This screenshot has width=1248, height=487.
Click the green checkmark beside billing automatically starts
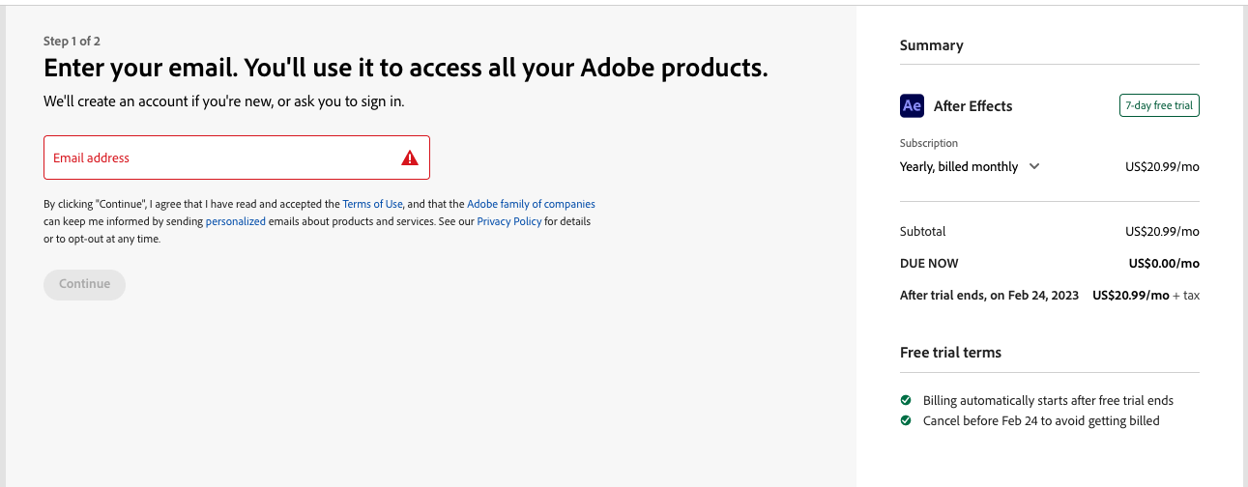coord(906,400)
